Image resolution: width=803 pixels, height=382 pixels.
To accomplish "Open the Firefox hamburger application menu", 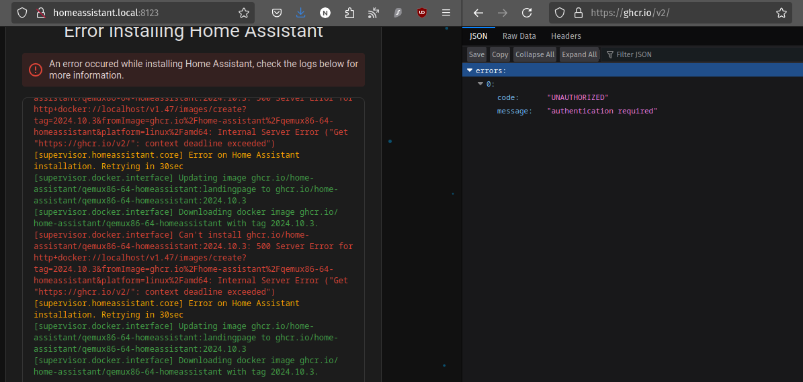I will (446, 13).
